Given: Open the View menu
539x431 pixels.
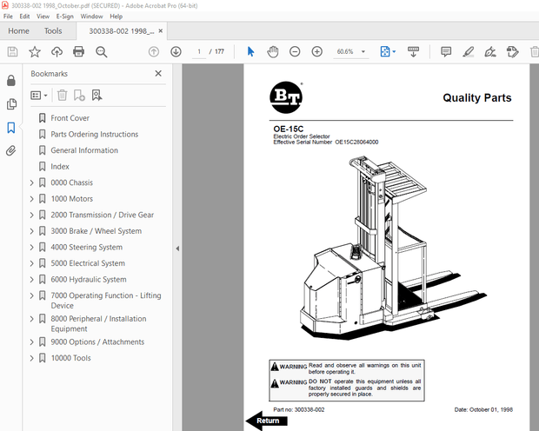Looking at the screenshot, I should (x=43, y=17).
